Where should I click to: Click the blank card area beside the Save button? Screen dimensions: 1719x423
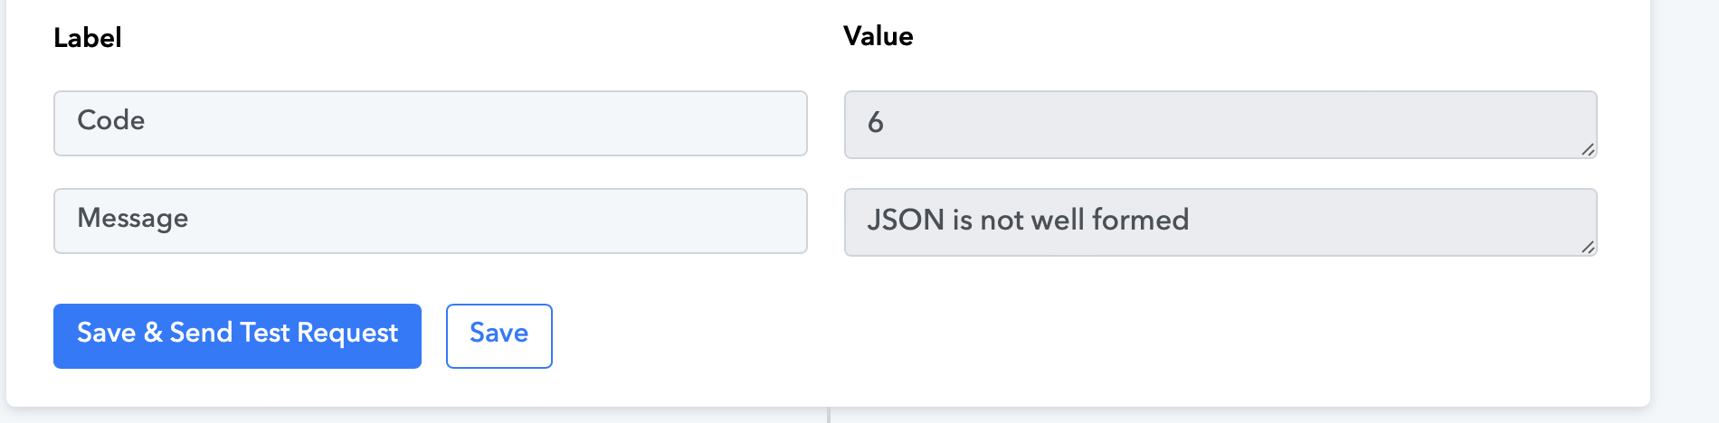click(1086, 336)
